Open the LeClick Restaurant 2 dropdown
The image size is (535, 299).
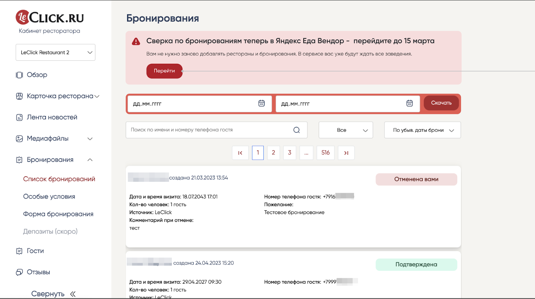[x=56, y=52]
